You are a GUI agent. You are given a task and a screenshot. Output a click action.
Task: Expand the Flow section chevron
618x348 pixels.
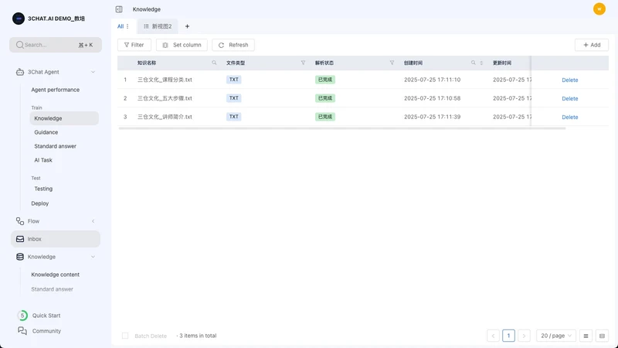(93, 221)
